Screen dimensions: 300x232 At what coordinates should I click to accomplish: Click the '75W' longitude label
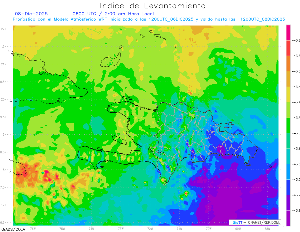(62, 228)
